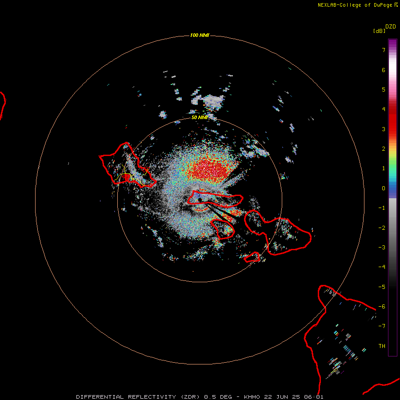The height and width of the screenshot is (400, 400).
Task: Click the -5 value on color scale
Action: (x=382, y=287)
